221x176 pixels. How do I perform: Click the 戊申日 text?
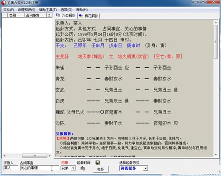[115, 46]
